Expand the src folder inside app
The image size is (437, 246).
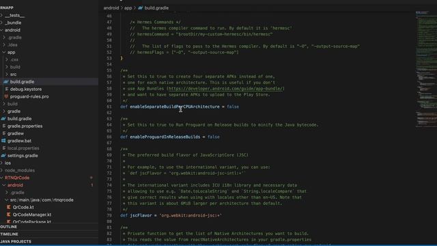(x=7, y=74)
